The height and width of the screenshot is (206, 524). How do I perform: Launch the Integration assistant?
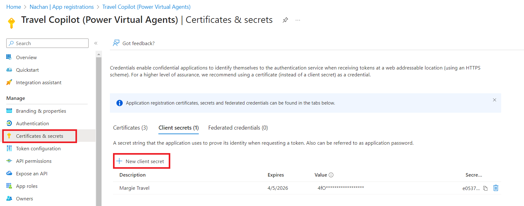(39, 83)
